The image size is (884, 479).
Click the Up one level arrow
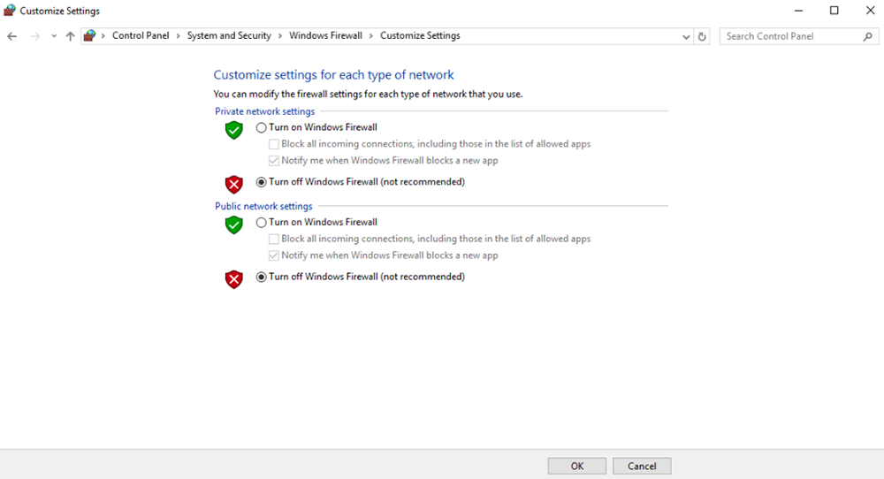71,36
